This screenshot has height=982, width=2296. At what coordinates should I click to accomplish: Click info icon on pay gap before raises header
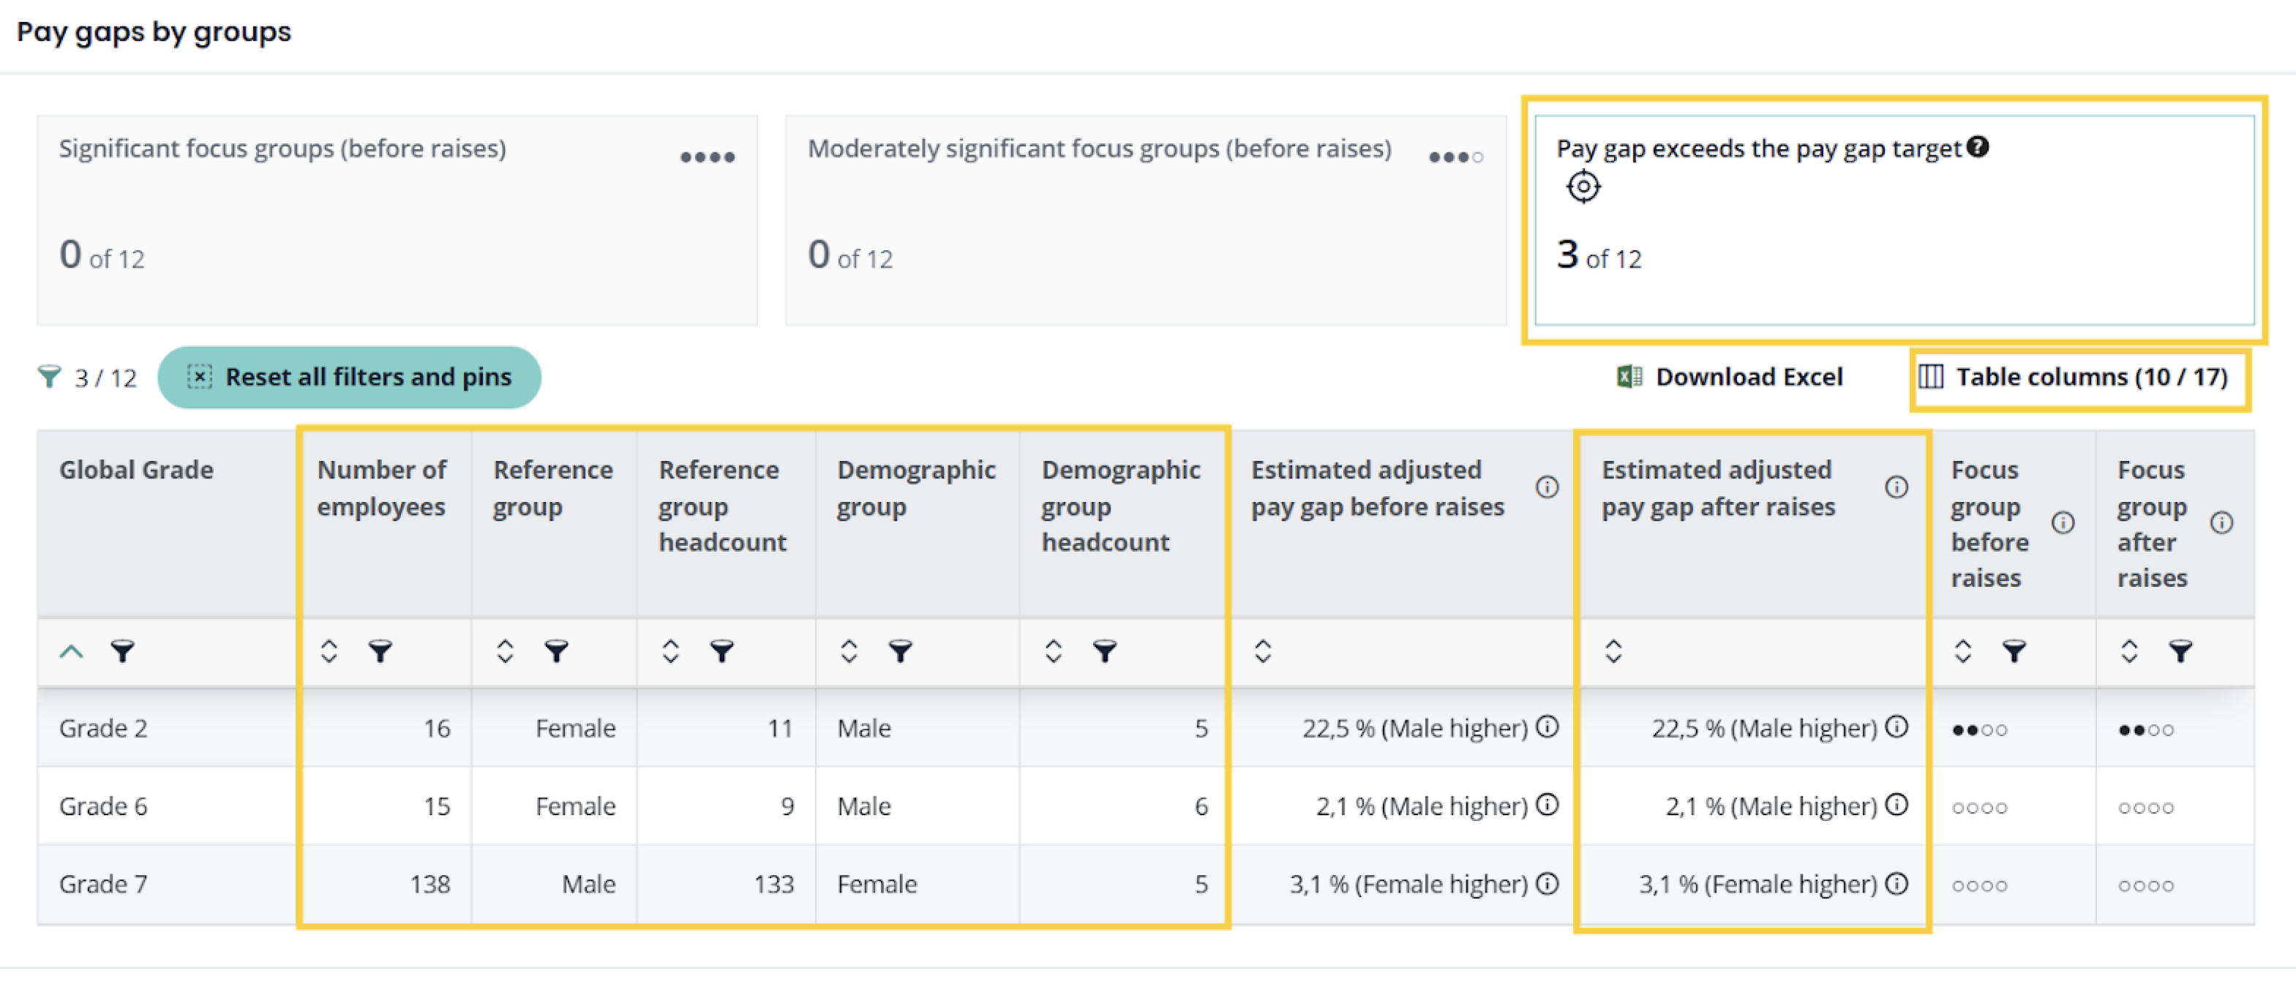tap(1547, 487)
